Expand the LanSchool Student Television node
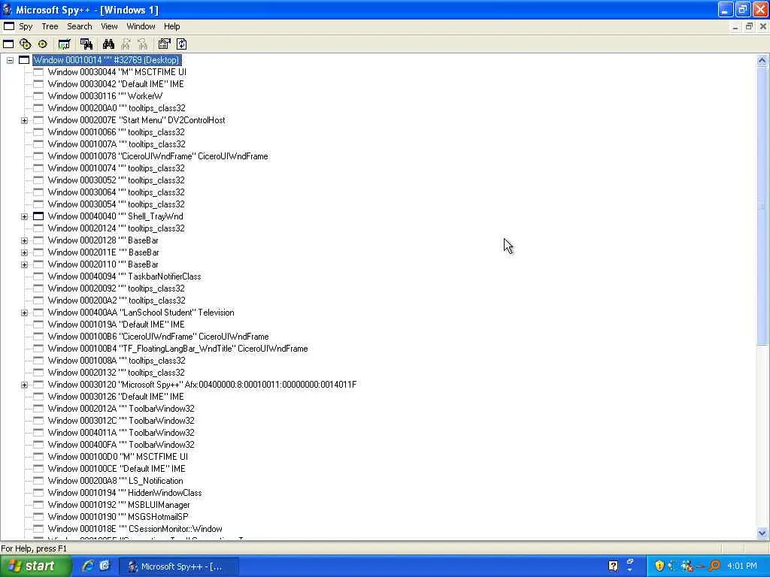This screenshot has width=770, height=577. tap(25, 313)
